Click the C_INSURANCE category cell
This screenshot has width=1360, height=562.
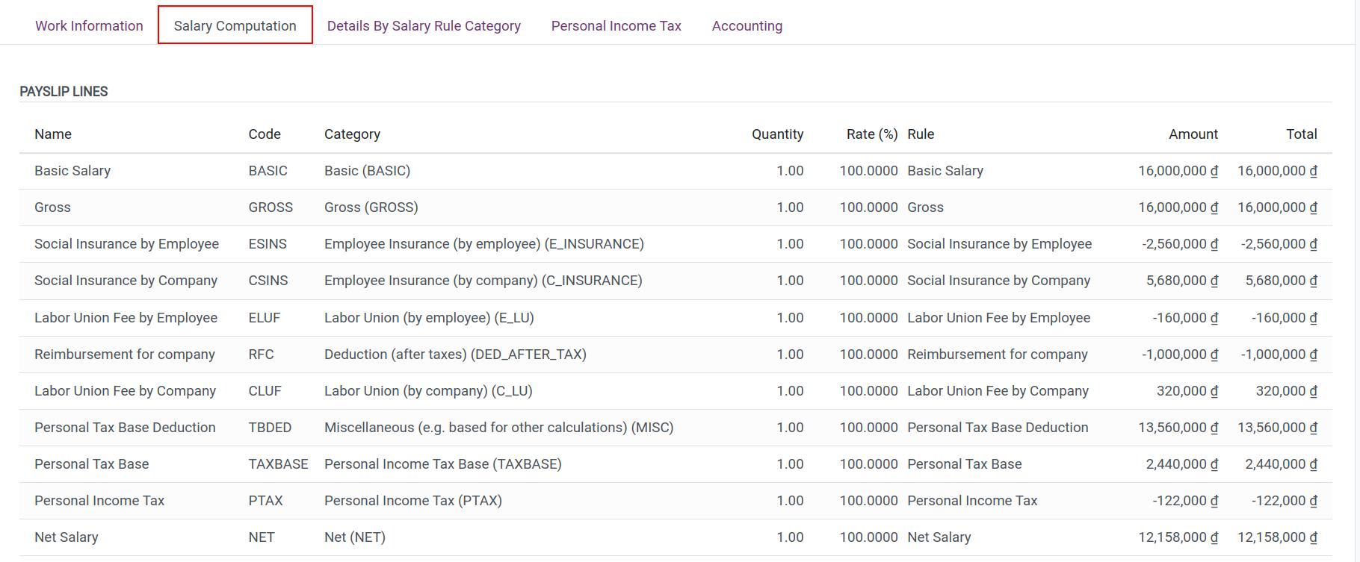483,281
